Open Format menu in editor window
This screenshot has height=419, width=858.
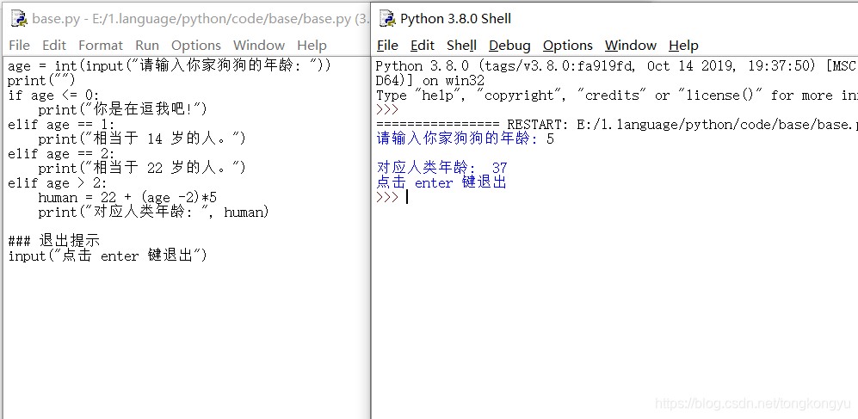click(x=101, y=46)
